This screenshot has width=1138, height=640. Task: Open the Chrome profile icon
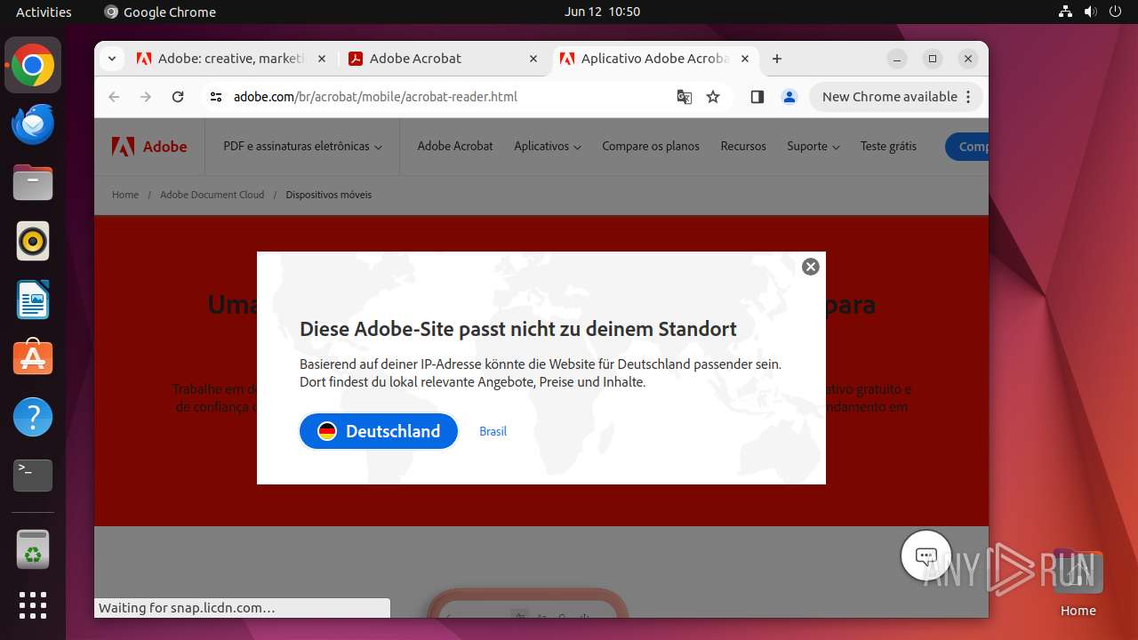pyautogui.click(x=789, y=97)
